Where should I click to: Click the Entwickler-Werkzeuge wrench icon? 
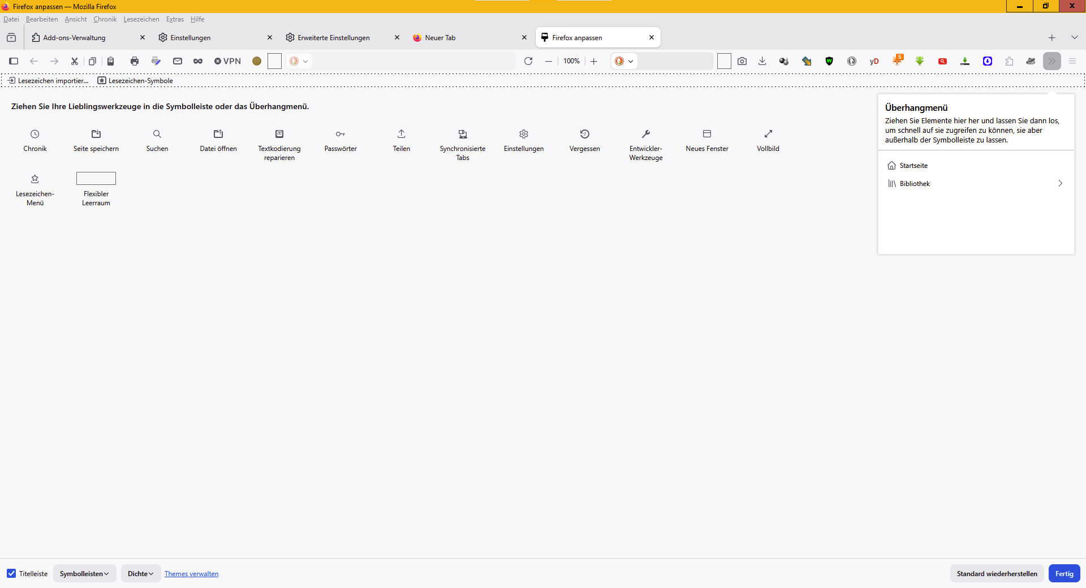point(646,134)
